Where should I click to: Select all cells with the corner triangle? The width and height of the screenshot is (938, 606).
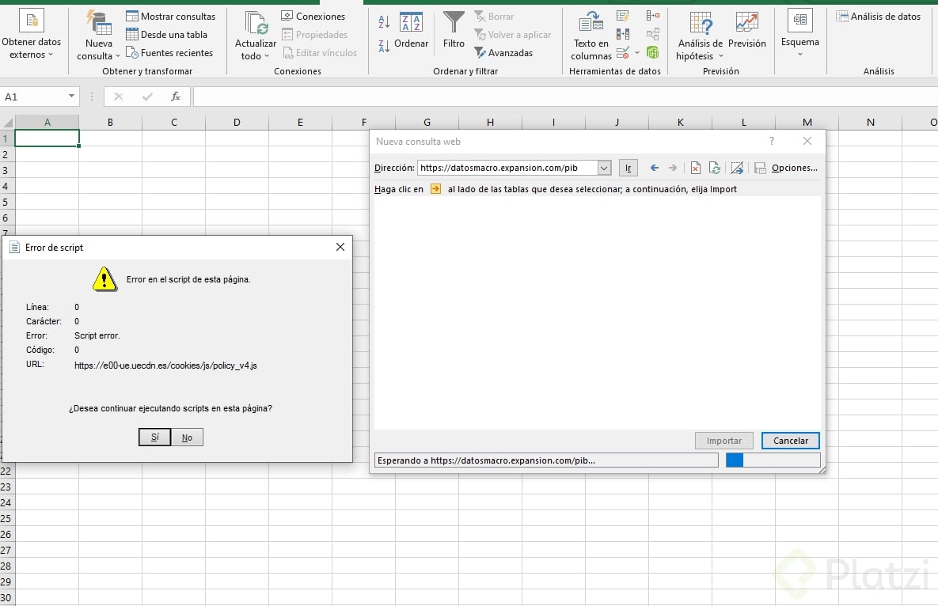pyautogui.click(x=8, y=123)
